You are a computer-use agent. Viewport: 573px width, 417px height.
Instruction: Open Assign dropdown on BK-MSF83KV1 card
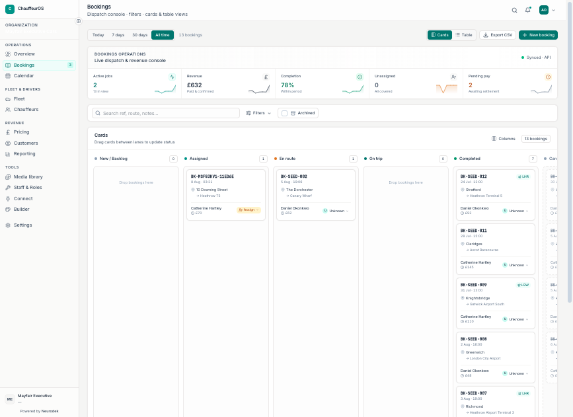coord(248,209)
